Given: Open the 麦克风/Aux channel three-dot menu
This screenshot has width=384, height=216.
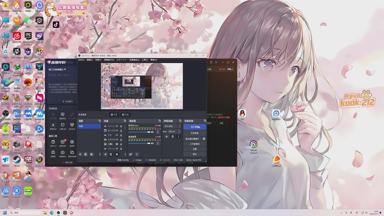Looking at the screenshot, I should click(158, 132).
